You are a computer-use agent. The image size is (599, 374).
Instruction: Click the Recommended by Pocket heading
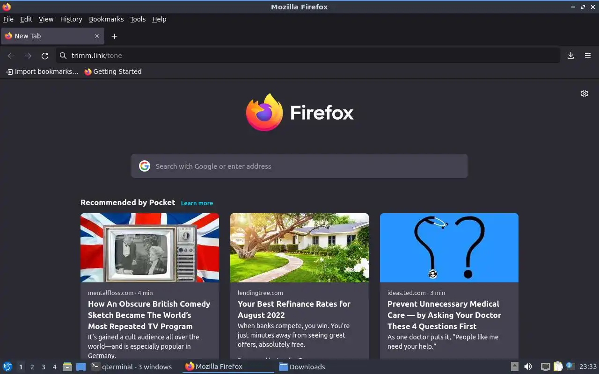tap(128, 202)
